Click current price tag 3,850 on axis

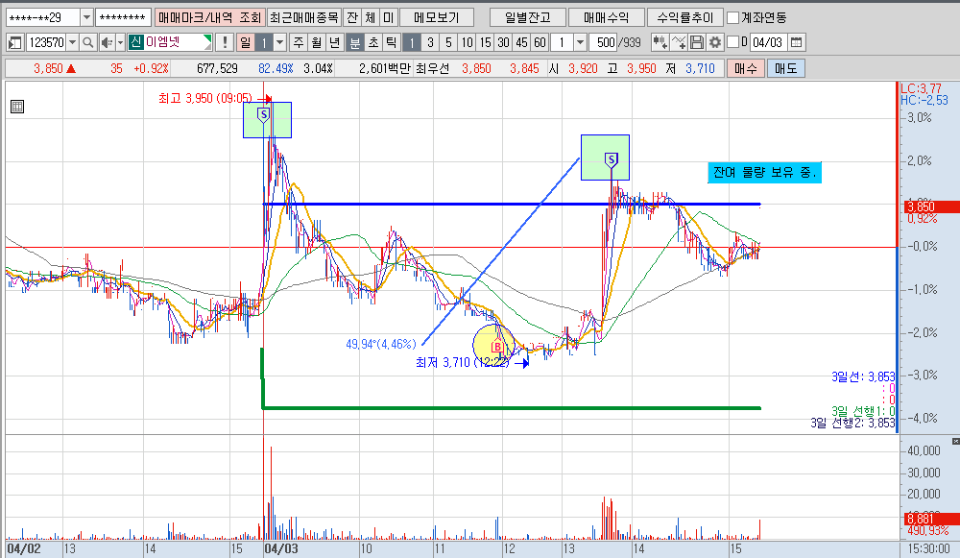coord(931,207)
